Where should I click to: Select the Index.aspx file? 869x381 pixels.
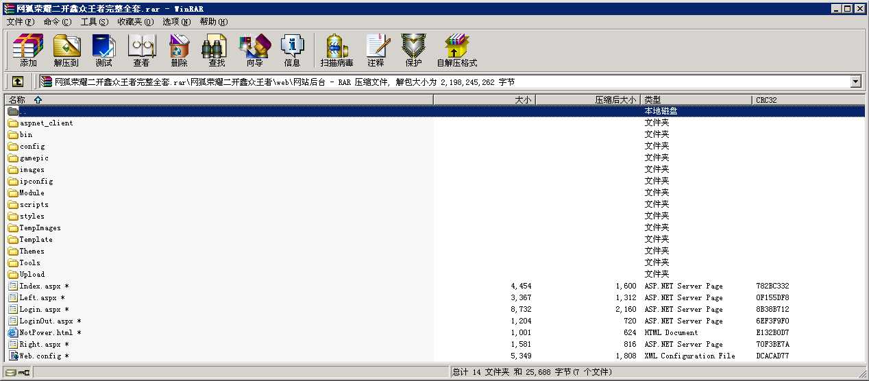(x=44, y=286)
